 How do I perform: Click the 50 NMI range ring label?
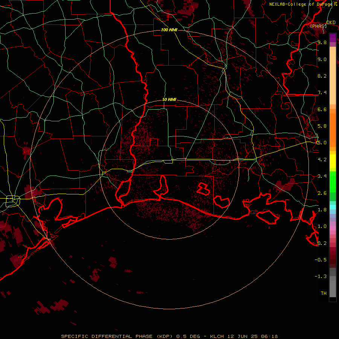(169, 100)
